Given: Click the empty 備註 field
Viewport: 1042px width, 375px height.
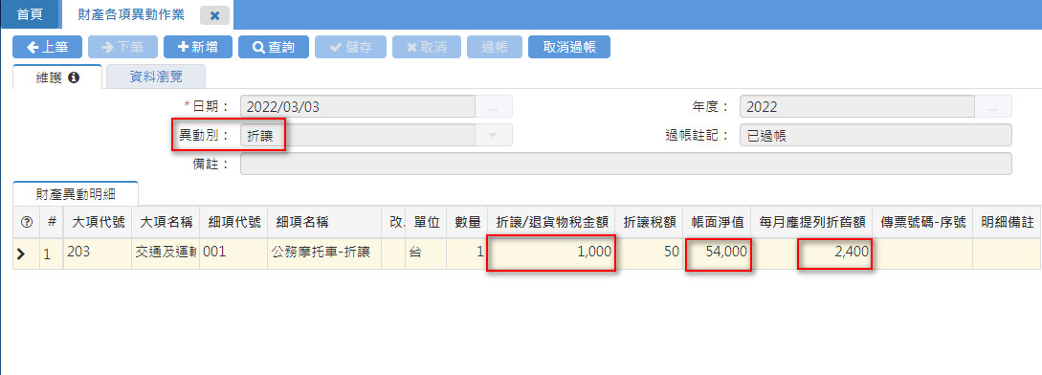Looking at the screenshot, I should click(x=626, y=164).
